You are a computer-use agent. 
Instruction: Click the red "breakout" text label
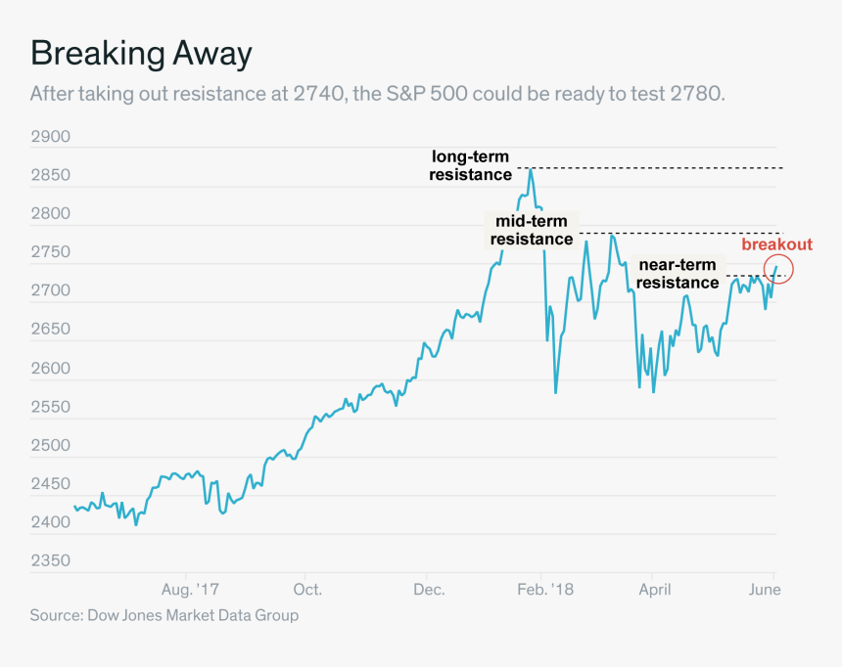[x=776, y=245]
